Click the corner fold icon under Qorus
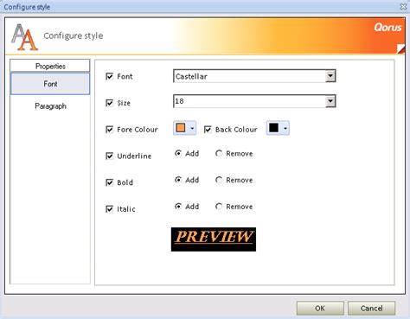The image size is (410, 319). pos(400,48)
